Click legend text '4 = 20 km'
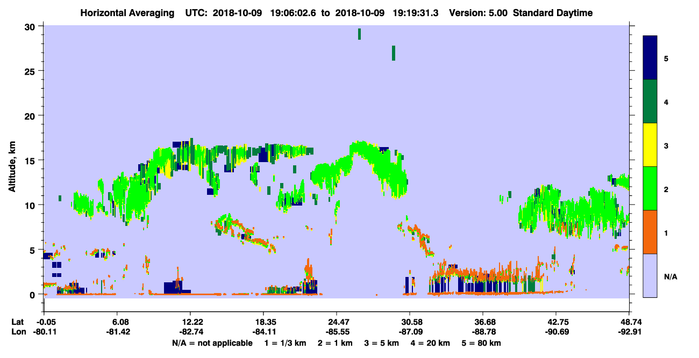 click(x=431, y=343)
